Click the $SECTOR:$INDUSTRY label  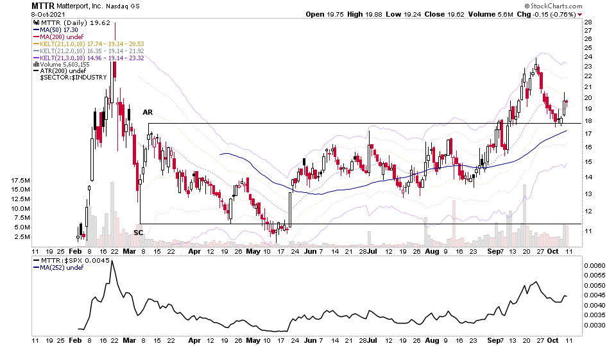pos(73,78)
